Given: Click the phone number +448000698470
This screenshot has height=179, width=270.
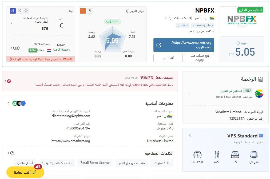Looking at the screenshot, I should pyautogui.click(x=78, y=128).
